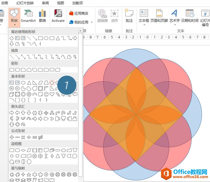Click the Activate ribbon button
Viewport: 210px width, 182px height.
(58, 16)
